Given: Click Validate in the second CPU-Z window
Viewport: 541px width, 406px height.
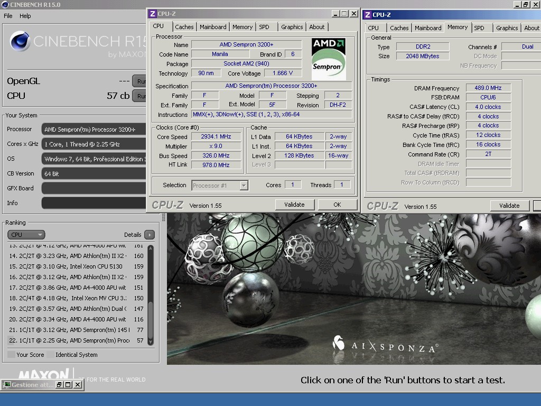Looking at the screenshot, I should pos(509,206).
